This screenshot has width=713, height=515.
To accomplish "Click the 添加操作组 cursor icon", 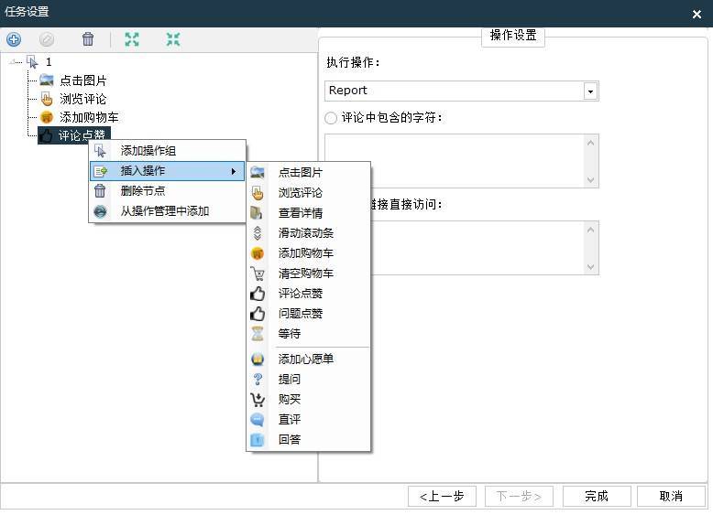I will [101, 151].
